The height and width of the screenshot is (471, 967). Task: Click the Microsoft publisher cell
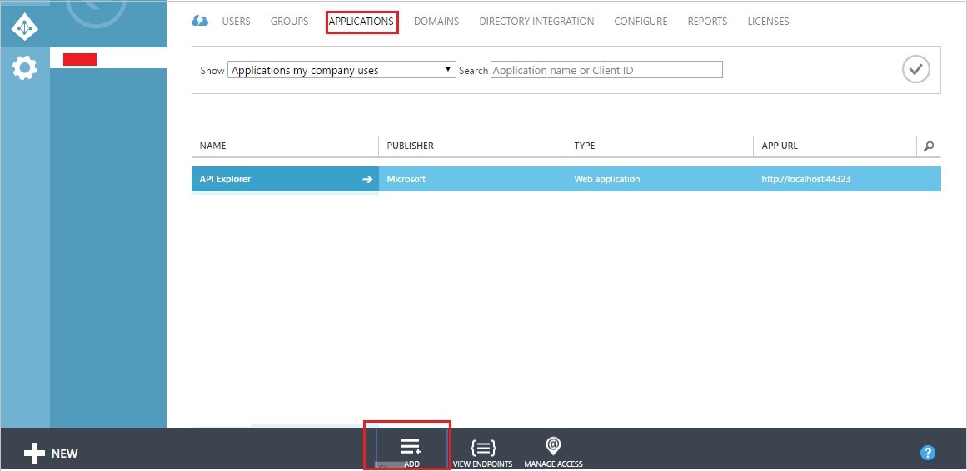[406, 180]
